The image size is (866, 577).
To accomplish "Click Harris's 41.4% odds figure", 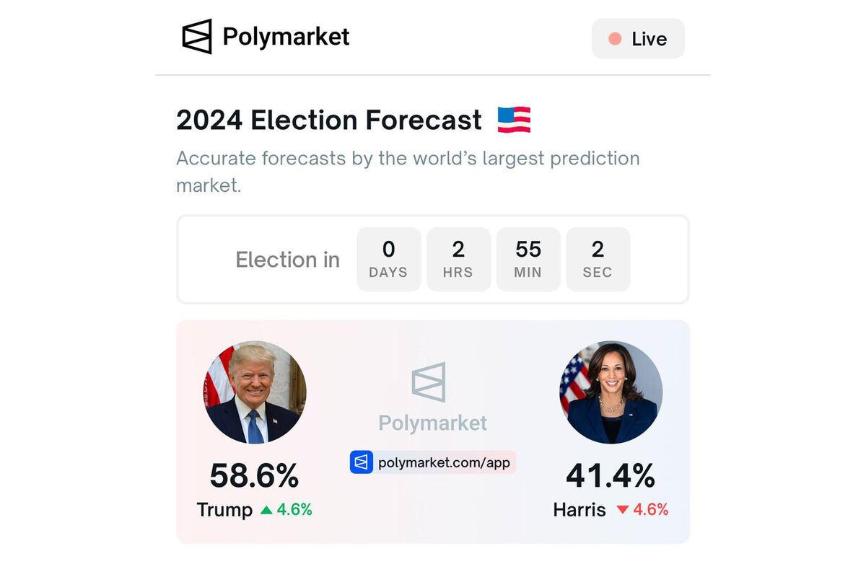I will coord(611,476).
